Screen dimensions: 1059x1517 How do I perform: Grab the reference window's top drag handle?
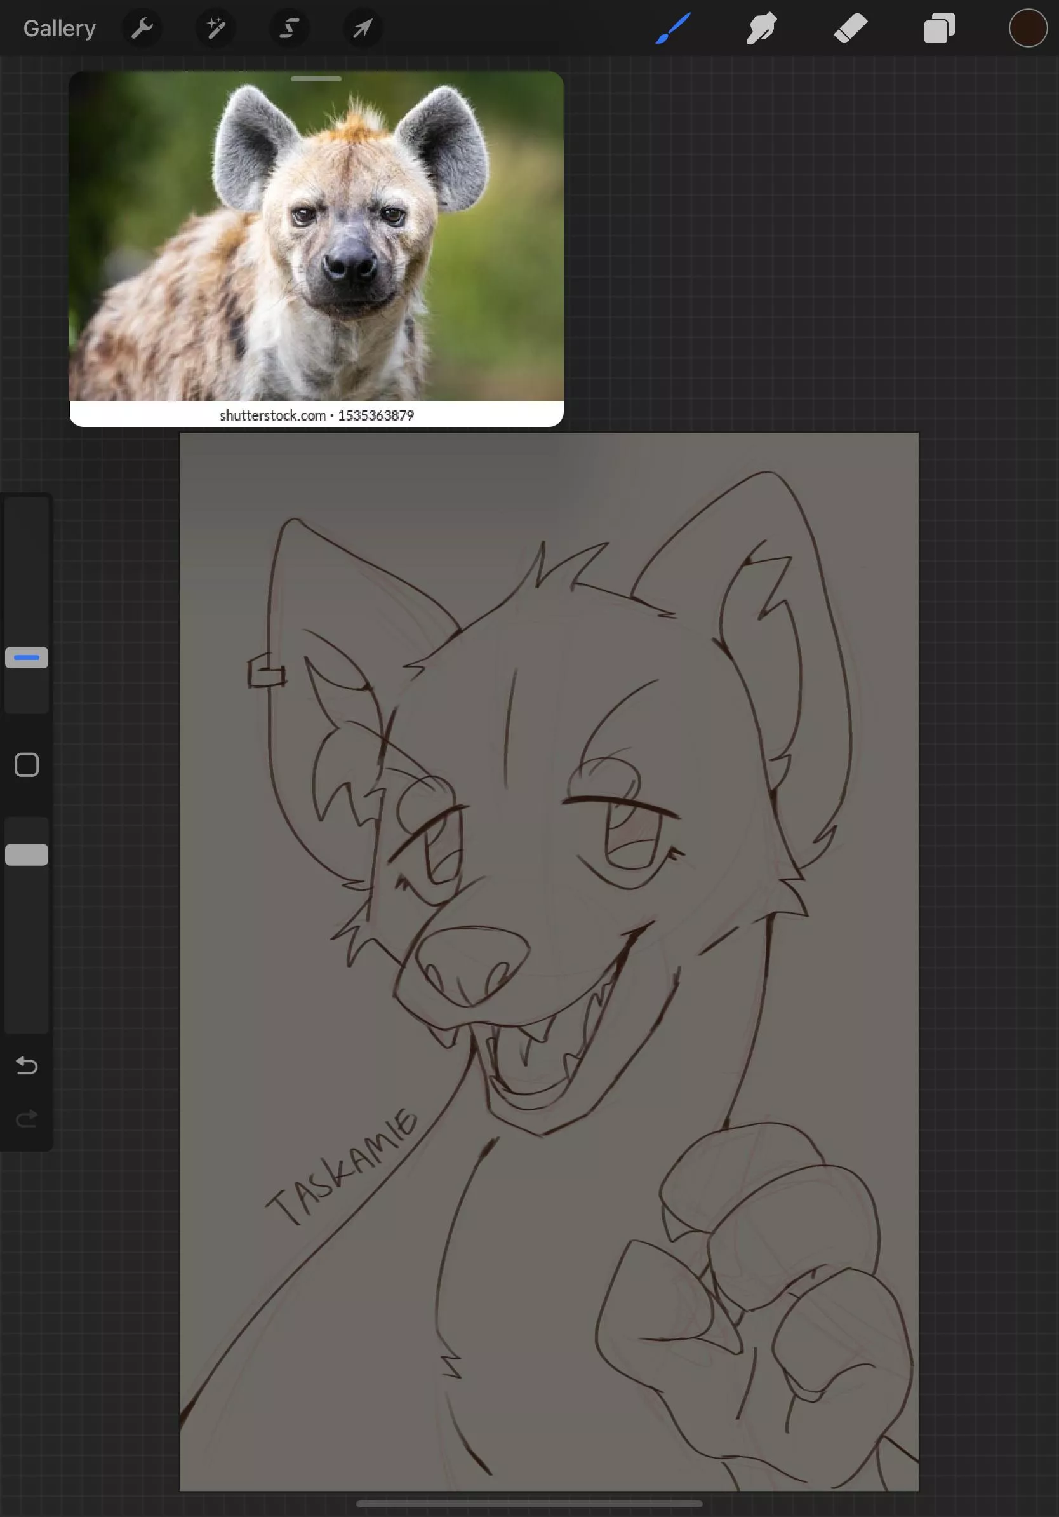coord(316,79)
